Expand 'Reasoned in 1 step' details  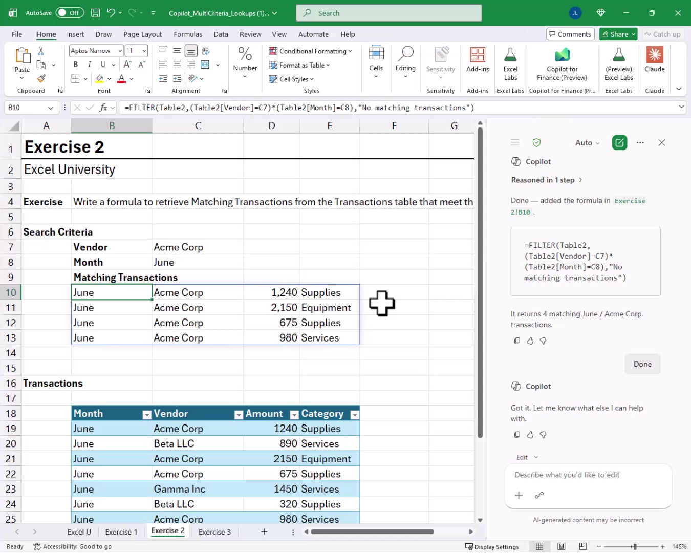tap(547, 180)
